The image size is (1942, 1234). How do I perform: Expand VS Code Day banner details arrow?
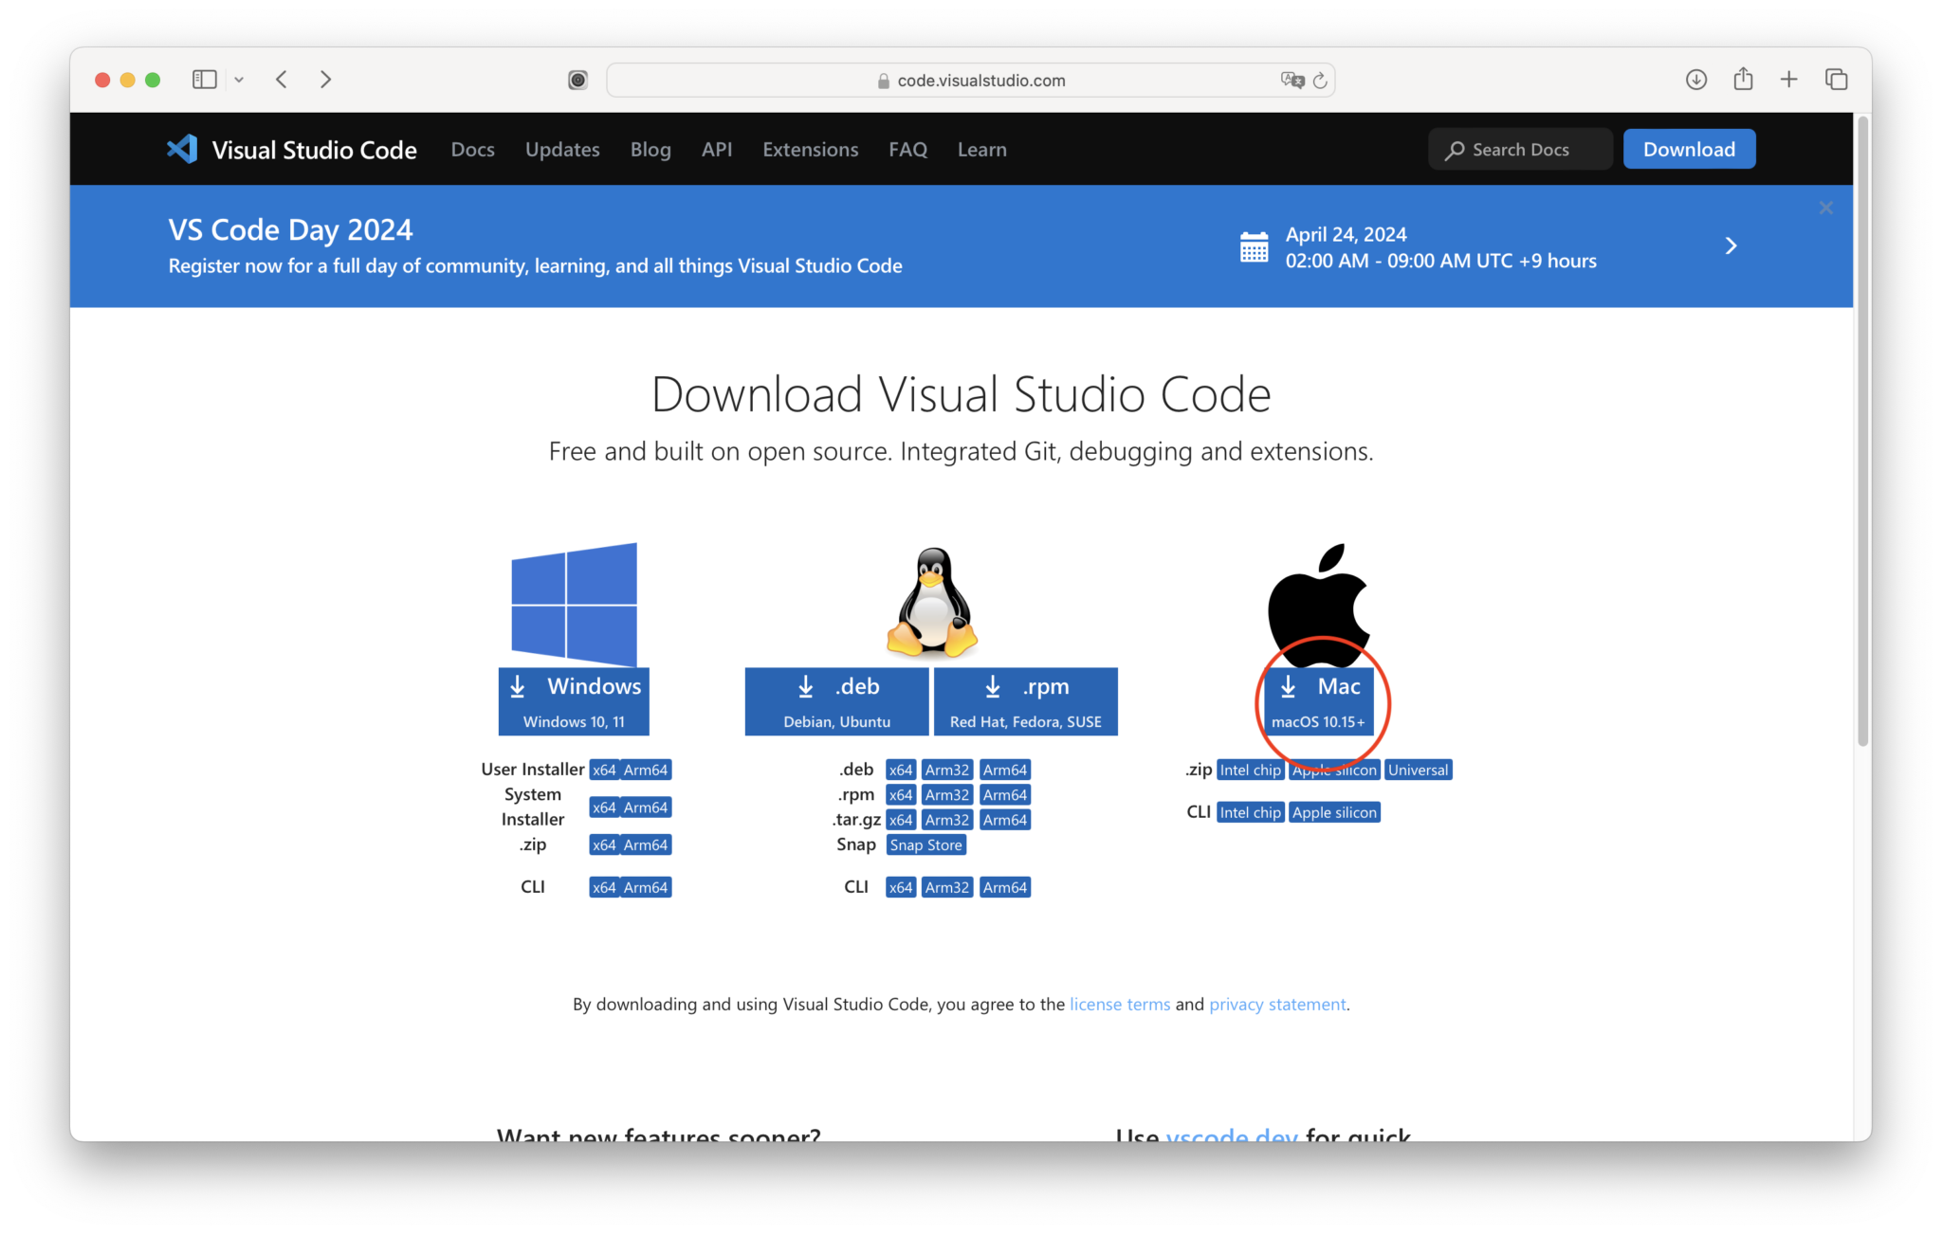click(x=1731, y=245)
